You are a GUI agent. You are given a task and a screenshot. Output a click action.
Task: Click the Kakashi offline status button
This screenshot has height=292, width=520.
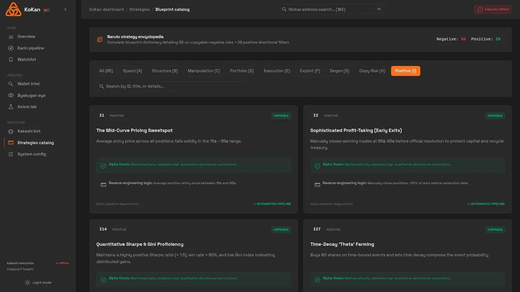(493, 9)
